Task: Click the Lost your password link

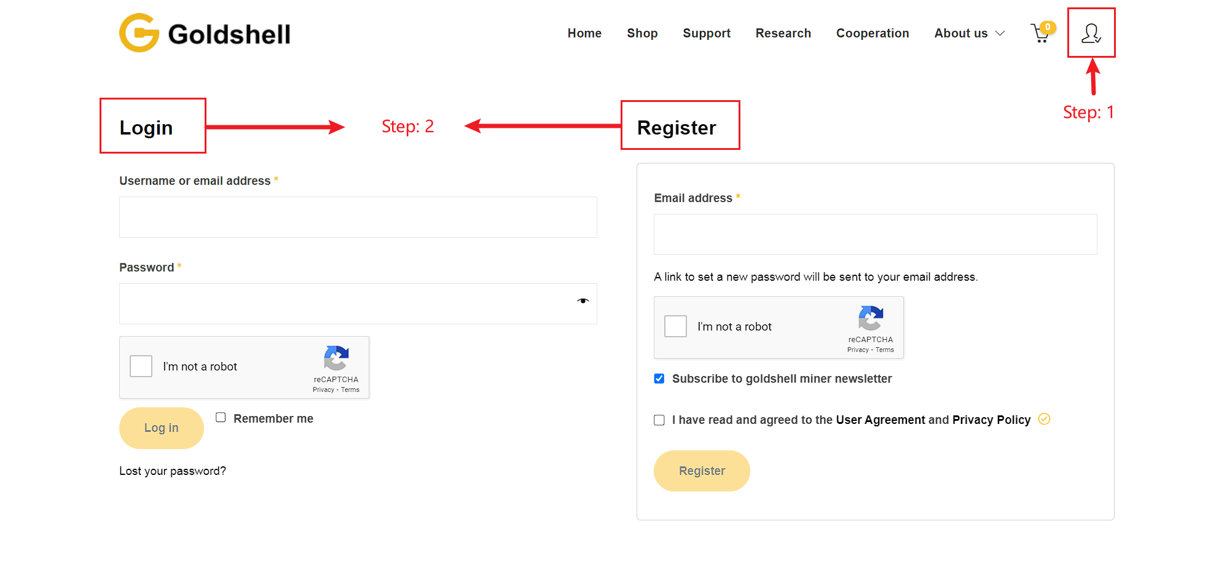Action: tap(173, 471)
